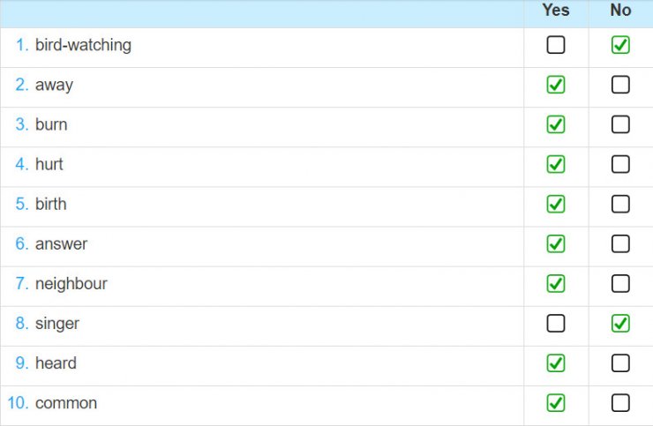This screenshot has width=653, height=426.
Task: Uncheck the Yes box for away
Action: [x=556, y=85]
